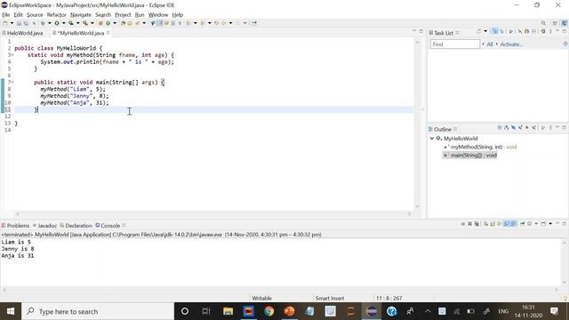Toggle Focus on Workweek in Task List
This screenshot has height=320, width=569.
pos(510,32)
